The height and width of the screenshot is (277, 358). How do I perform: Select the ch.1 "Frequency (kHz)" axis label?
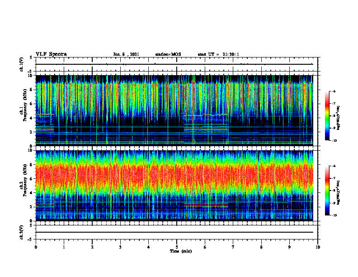[25, 105]
